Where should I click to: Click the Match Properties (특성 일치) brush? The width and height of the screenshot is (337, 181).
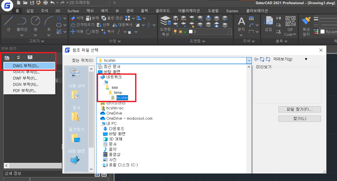pyautogui.click(x=306, y=26)
